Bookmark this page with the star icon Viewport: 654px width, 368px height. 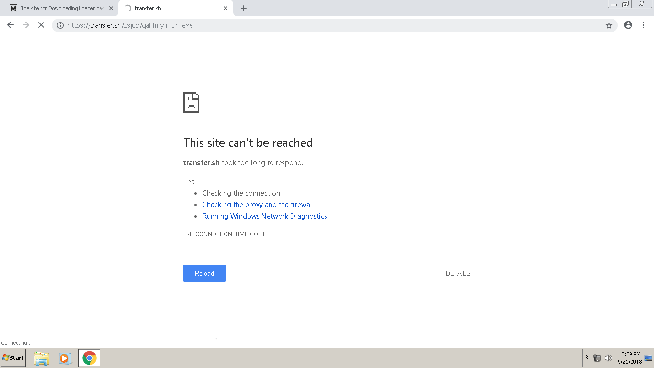click(609, 25)
